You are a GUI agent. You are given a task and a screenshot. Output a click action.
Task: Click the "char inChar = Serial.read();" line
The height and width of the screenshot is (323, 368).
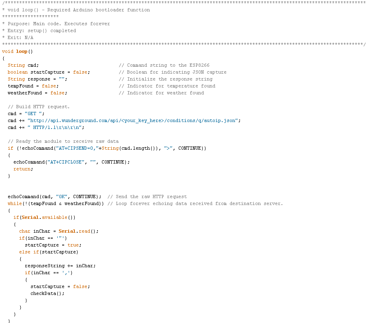point(58,231)
